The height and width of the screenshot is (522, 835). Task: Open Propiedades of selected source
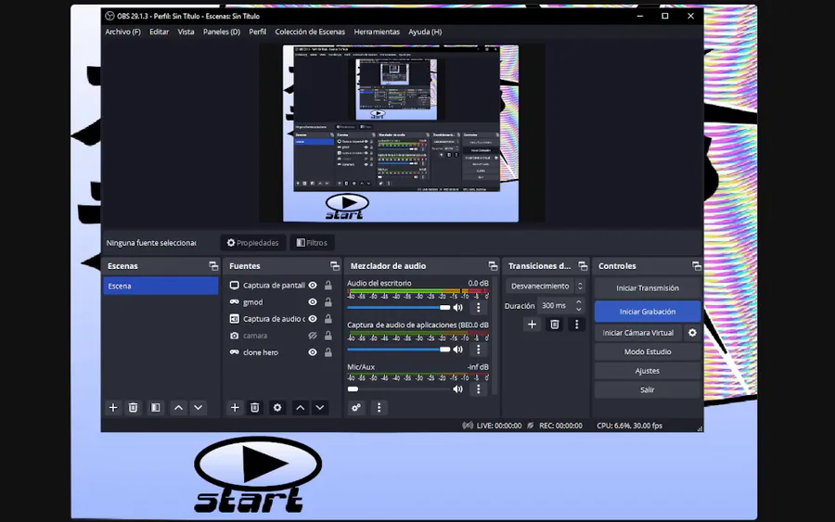tap(253, 243)
